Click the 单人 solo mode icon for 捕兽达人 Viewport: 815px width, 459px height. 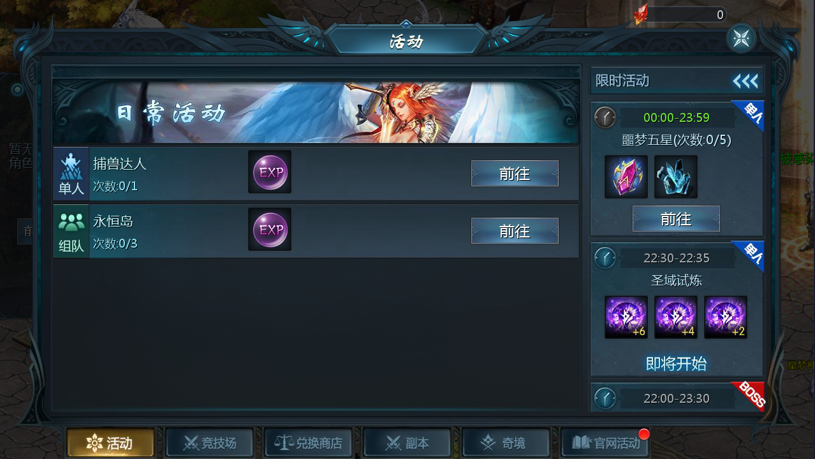click(x=71, y=174)
